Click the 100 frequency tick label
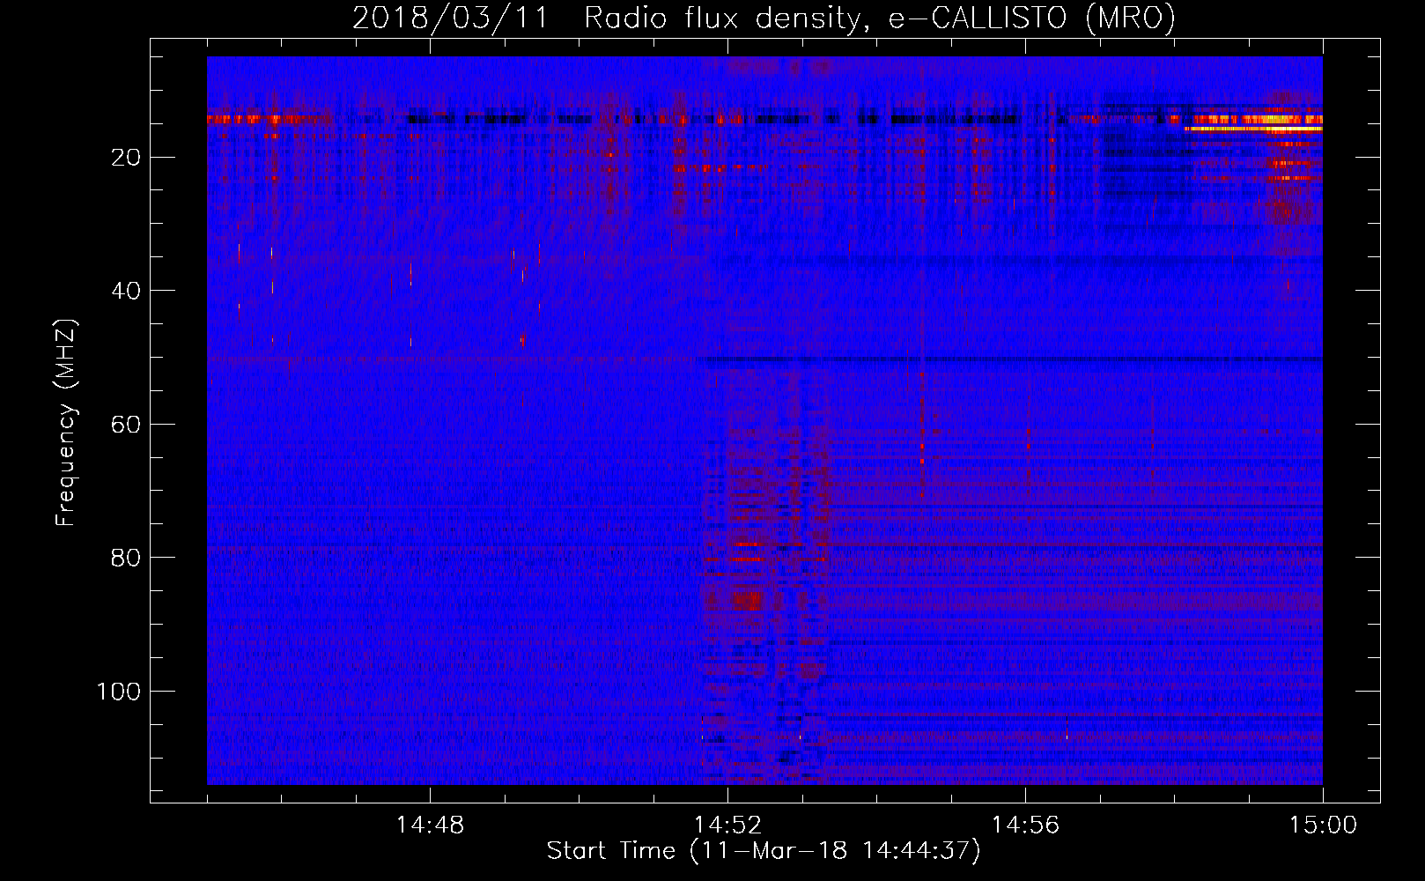This screenshot has height=881, width=1425. (x=119, y=692)
